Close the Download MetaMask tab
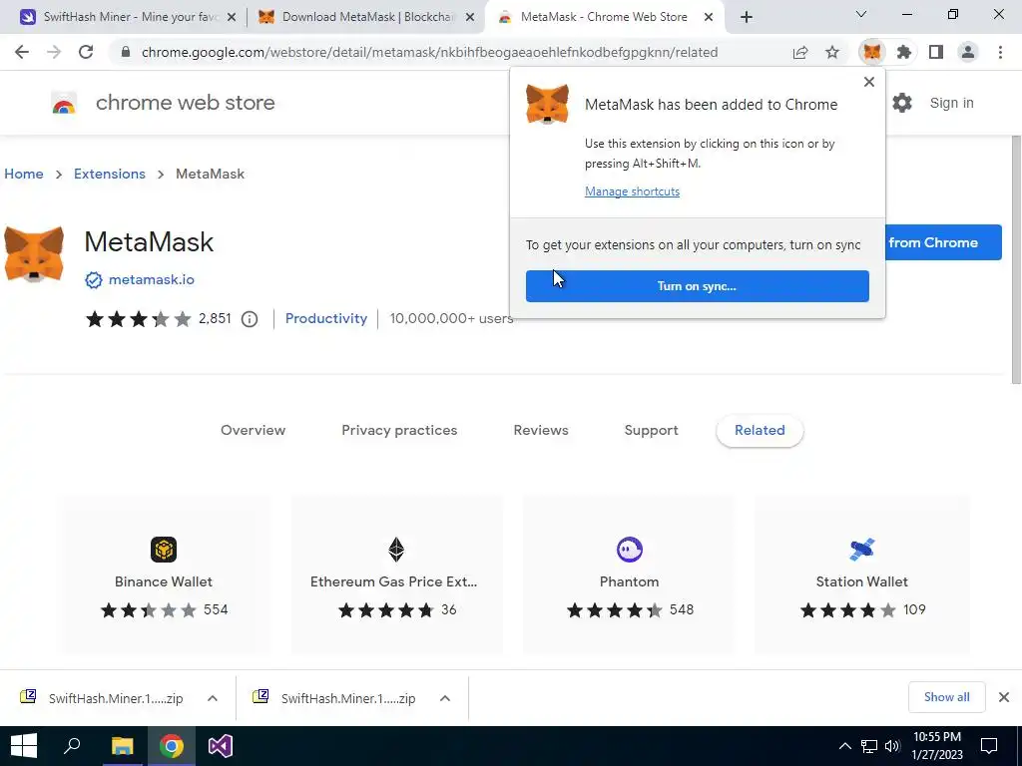The image size is (1022, 766). point(470,18)
